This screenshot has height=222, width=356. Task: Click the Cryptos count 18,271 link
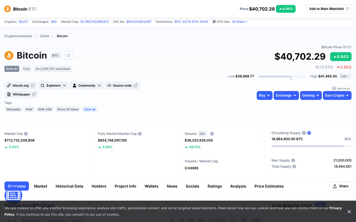point(23,22)
